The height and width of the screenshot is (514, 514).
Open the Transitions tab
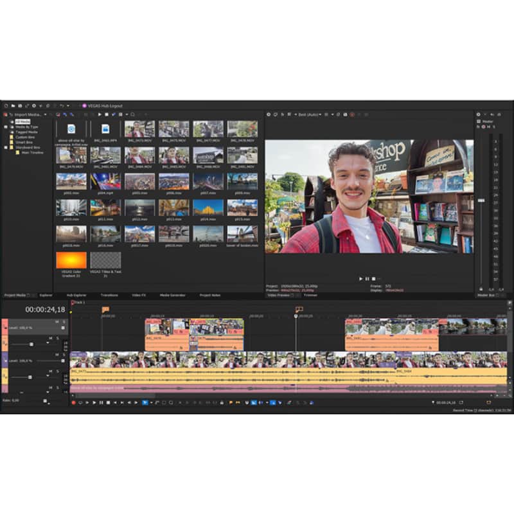109,296
